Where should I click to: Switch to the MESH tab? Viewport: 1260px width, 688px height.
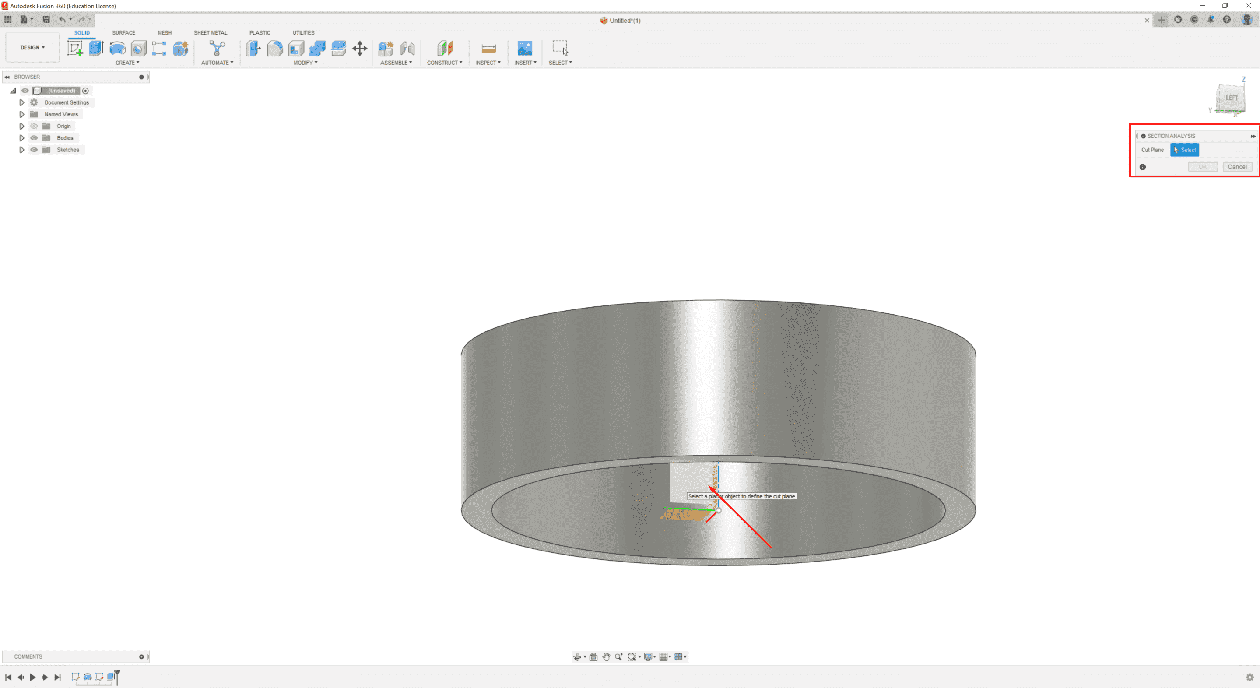pos(165,33)
